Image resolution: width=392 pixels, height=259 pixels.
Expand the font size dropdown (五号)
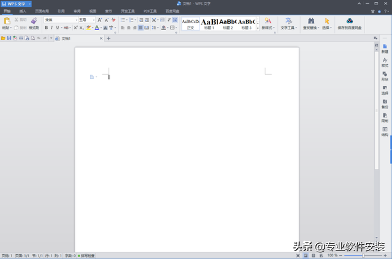[86, 20]
